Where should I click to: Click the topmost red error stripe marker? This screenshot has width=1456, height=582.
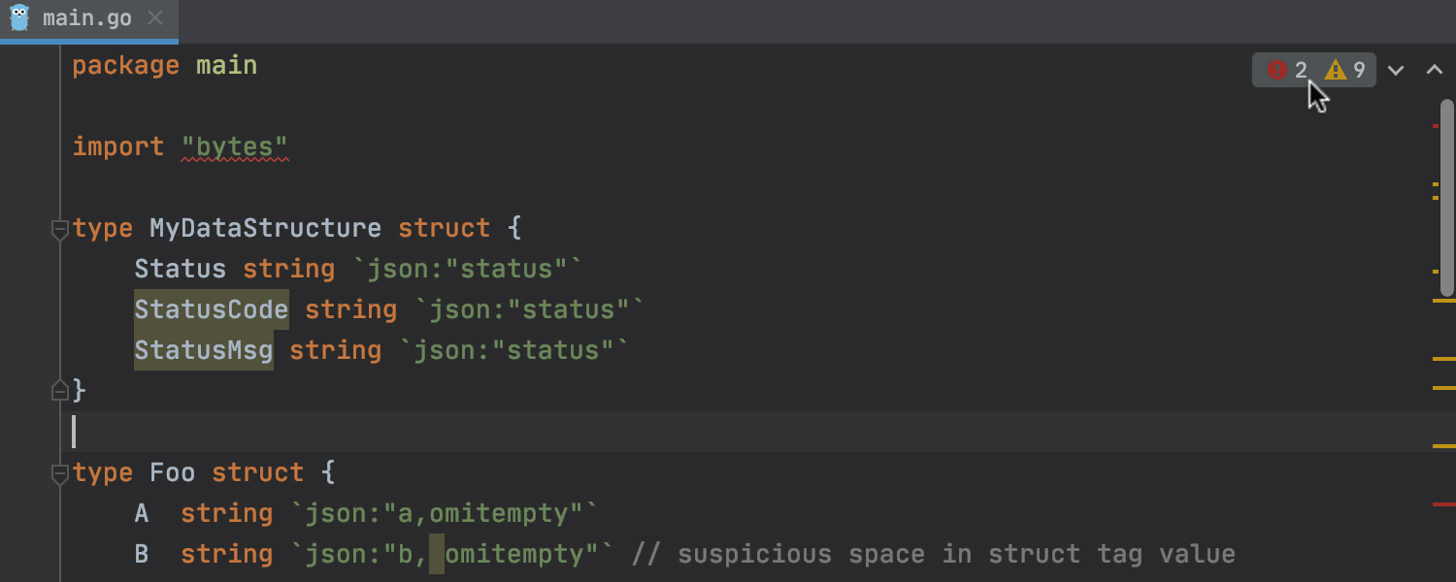tap(1436, 126)
